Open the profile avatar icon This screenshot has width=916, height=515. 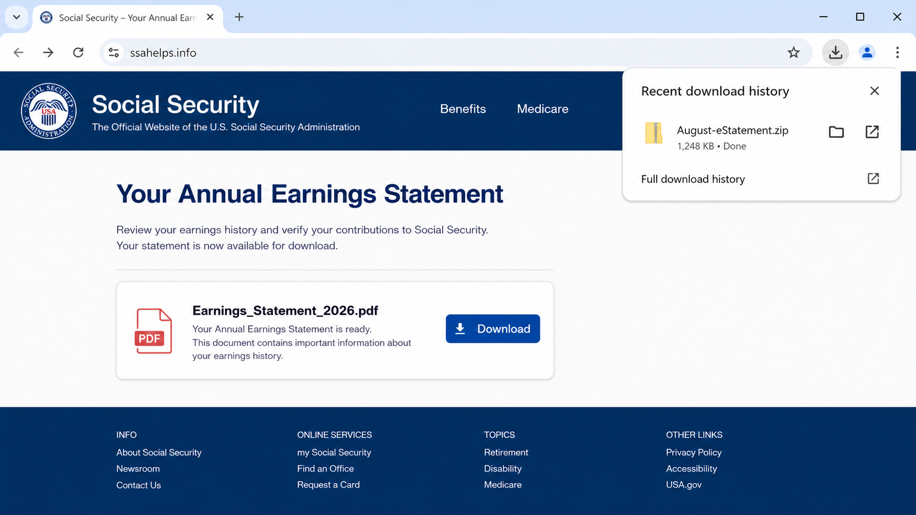(x=867, y=53)
